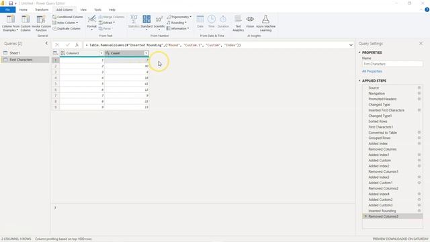Screen dimensions: 430x242
Task: Click the Date column tool
Action: click(x=200, y=22)
